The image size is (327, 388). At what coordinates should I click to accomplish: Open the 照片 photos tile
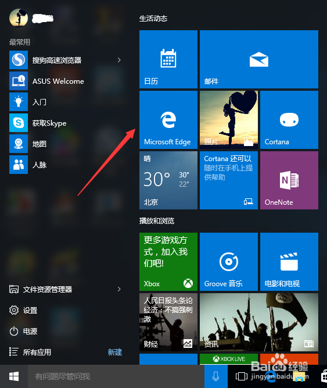(229, 120)
